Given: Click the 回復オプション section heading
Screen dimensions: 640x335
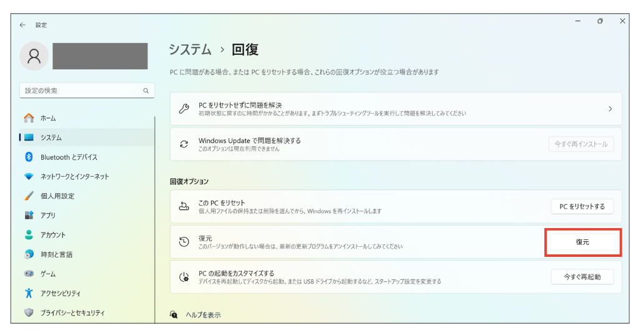Looking at the screenshot, I should [x=189, y=181].
